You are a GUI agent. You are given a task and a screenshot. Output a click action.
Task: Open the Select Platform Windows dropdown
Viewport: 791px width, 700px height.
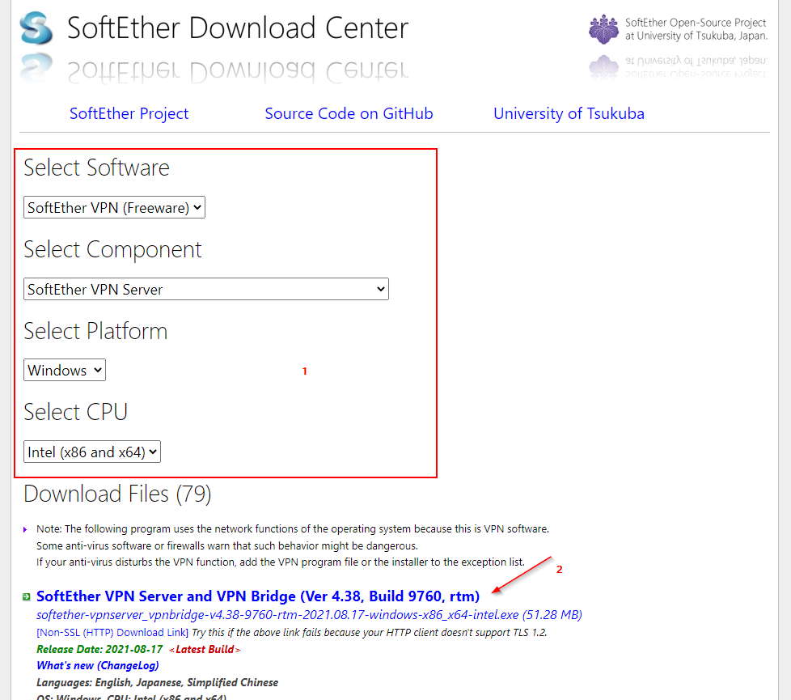[65, 370]
